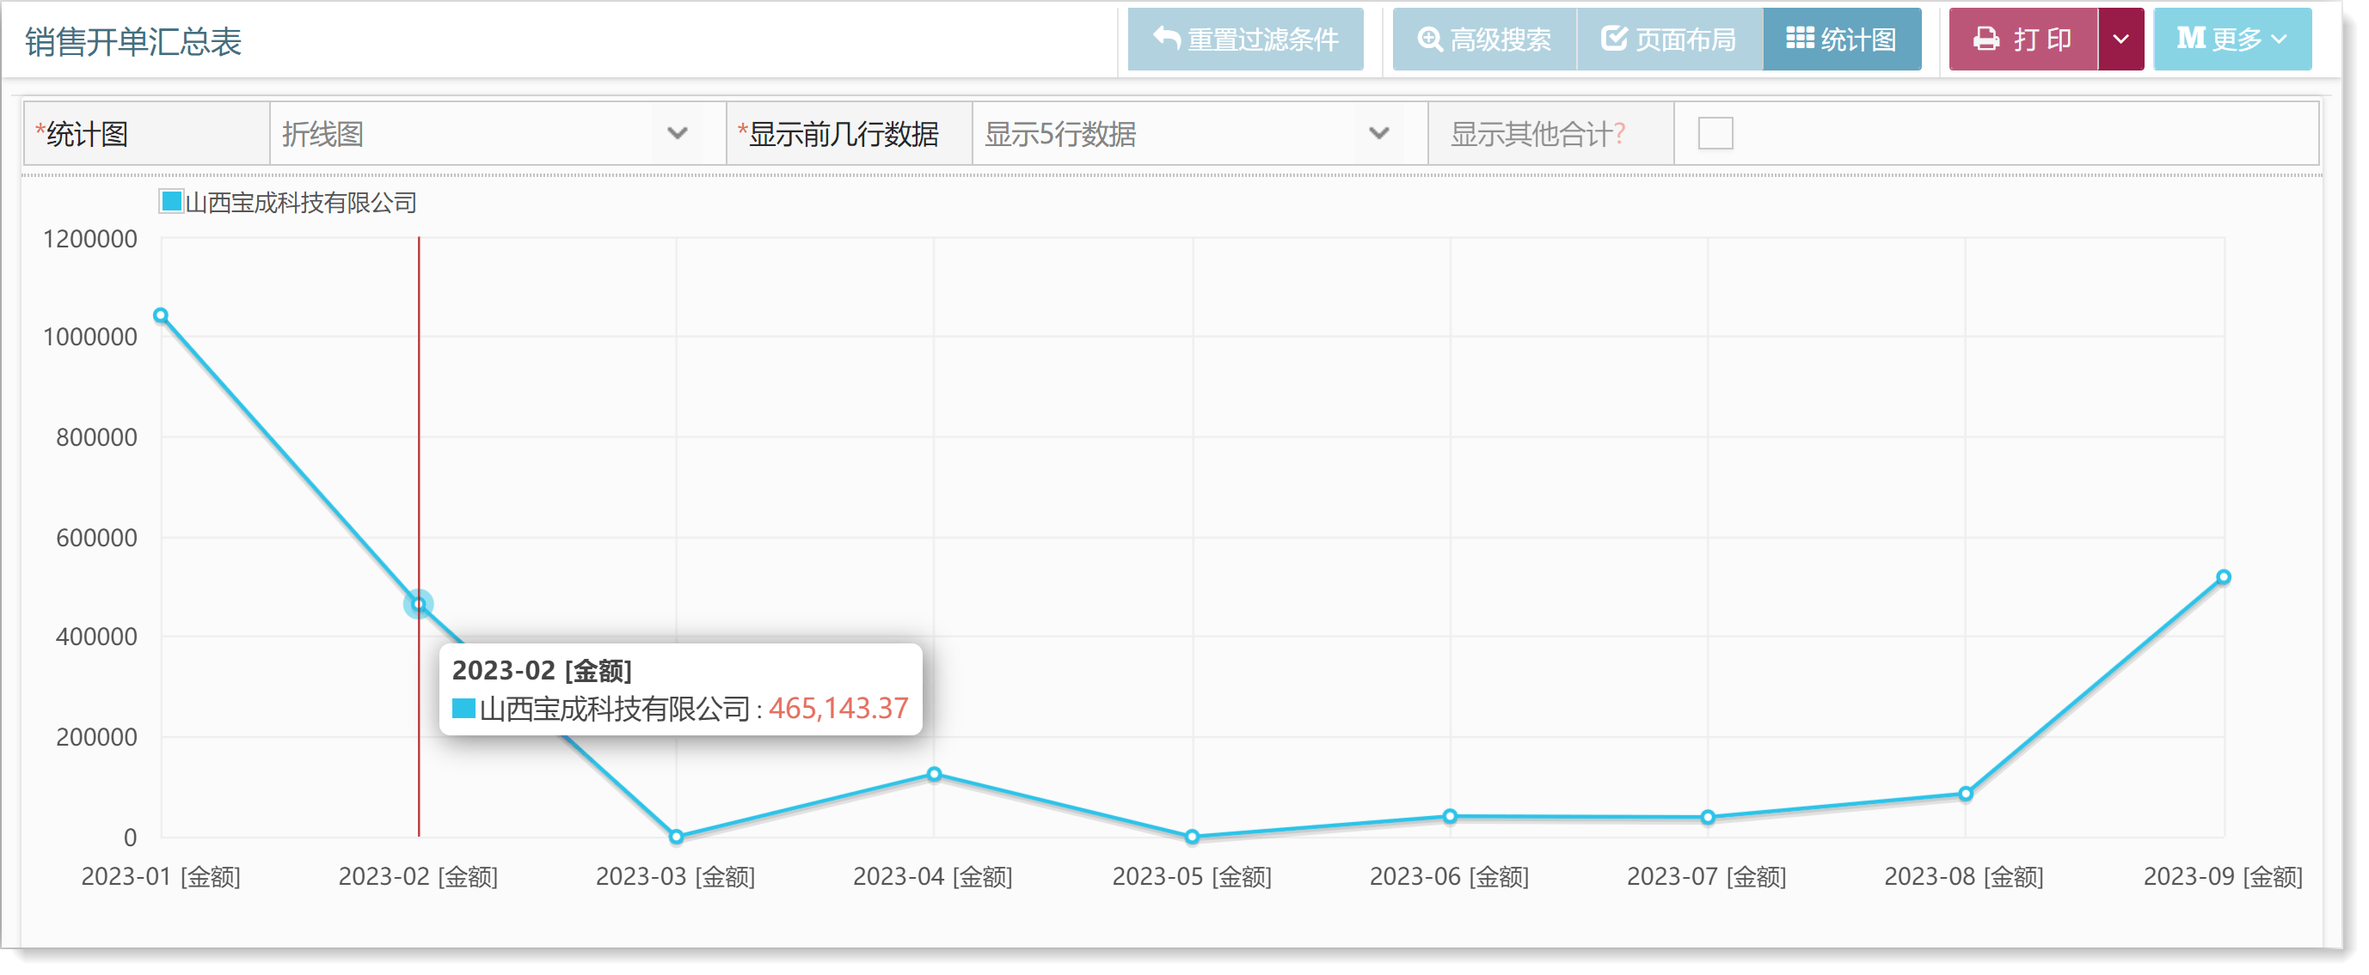This screenshot has width=2369, height=975.
Task: Switch to 统计图 view
Action: coord(1857,40)
